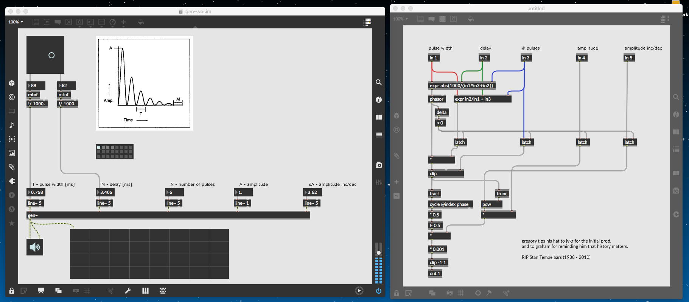Open the music note browser in gen~.vosim sidebar
This screenshot has height=302, width=689.
point(12,125)
